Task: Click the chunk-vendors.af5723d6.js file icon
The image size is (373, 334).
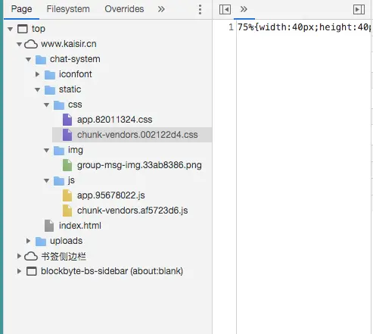Action: (67, 211)
